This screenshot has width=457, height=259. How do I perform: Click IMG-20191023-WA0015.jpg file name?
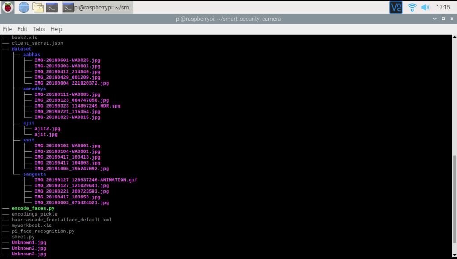point(67,118)
